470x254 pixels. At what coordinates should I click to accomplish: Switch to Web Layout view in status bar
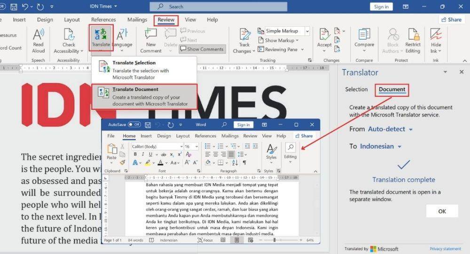point(251,240)
